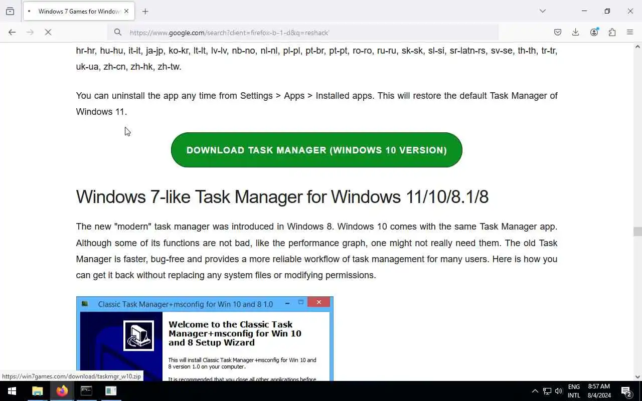
Task: Open a new browser tab
Action: pyautogui.click(x=145, y=11)
